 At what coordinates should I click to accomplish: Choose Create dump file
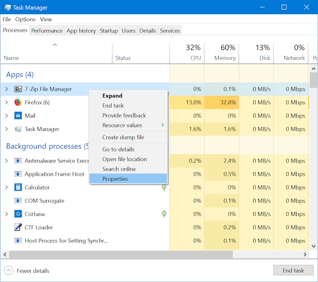tap(128, 138)
